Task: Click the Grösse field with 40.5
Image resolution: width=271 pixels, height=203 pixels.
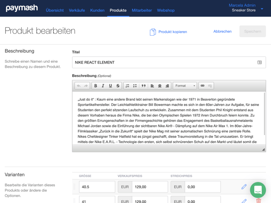Action: tap(97, 187)
